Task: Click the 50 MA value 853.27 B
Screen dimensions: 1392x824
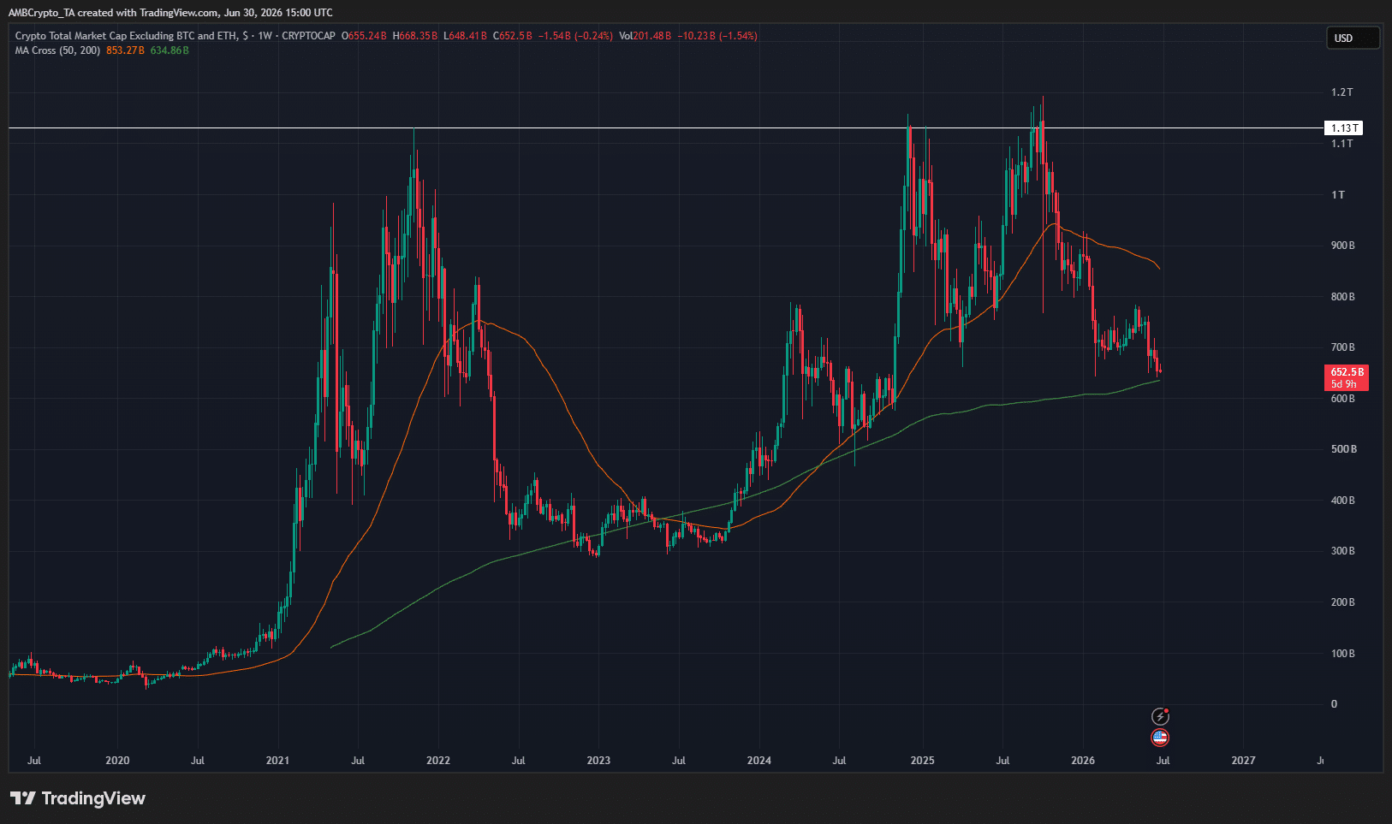Action: [125, 50]
